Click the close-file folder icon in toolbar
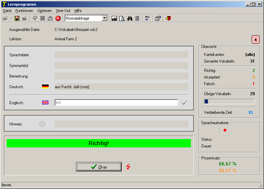The height and width of the screenshot is (189, 264). pyautogui.click(x=25, y=18)
